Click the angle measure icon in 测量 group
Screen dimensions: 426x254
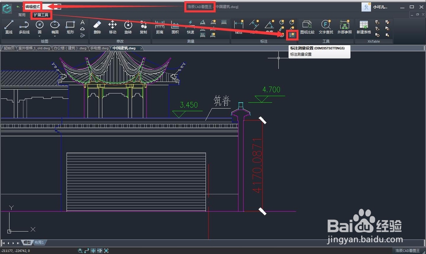coord(203,22)
